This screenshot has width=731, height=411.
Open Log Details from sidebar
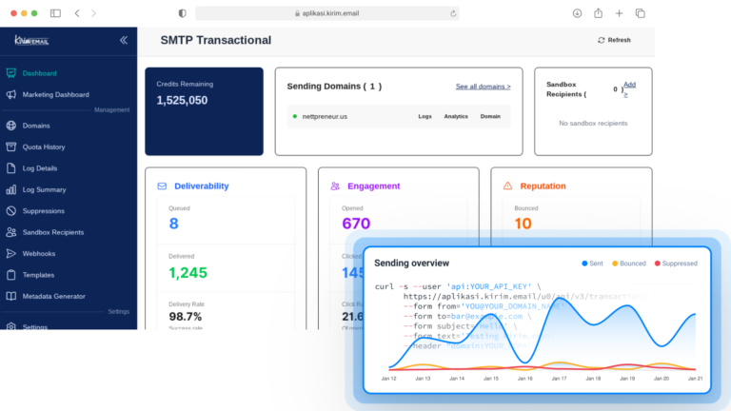(x=39, y=167)
